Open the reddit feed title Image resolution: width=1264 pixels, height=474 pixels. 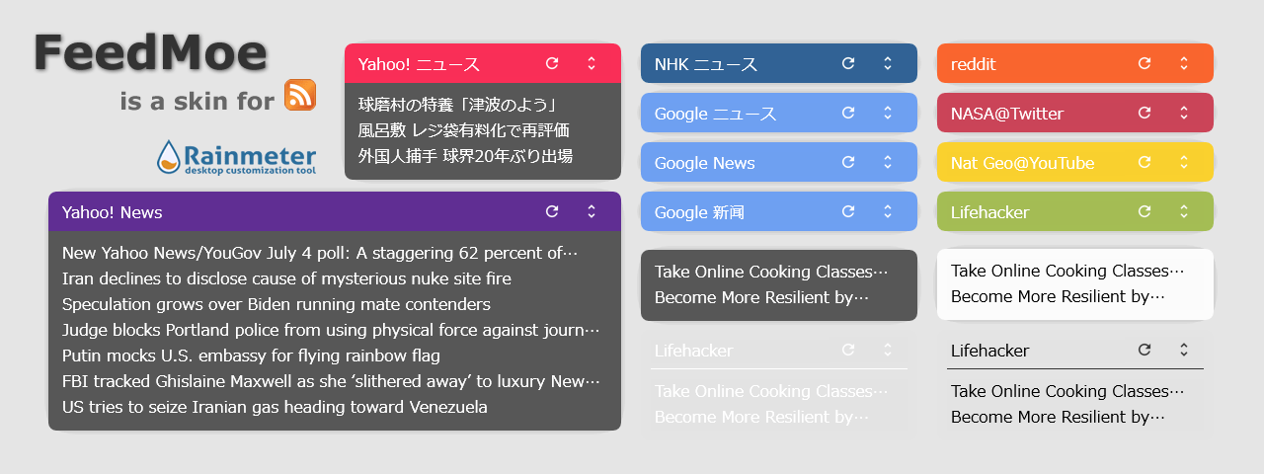pyautogui.click(x=973, y=64)
